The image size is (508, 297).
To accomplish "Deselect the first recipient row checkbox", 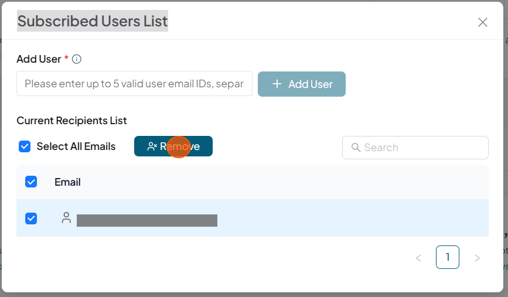I will click(31, 219).
